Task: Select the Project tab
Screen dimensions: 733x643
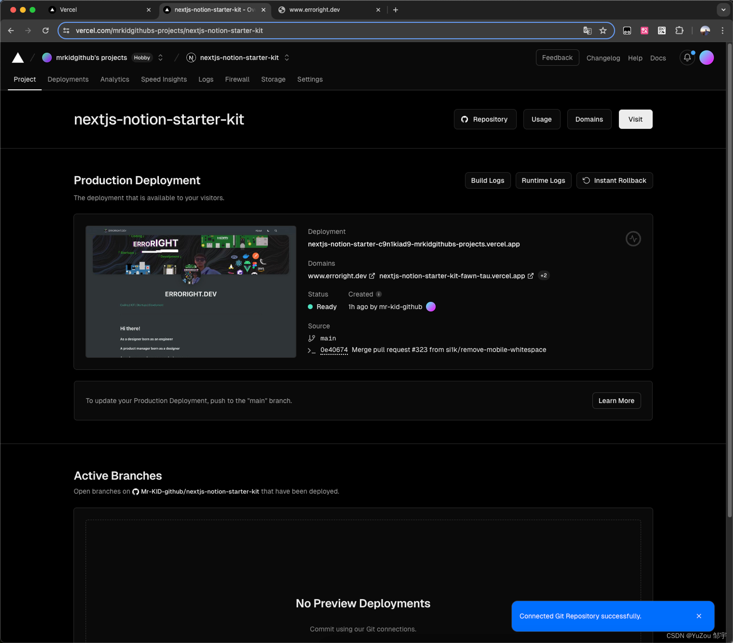Action: coord(25,79)
